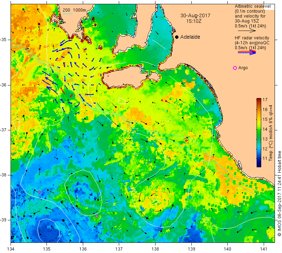The image size is (282, 253).
Task: Click the colorbar label '14'
Action: click(x=265, y=129)
